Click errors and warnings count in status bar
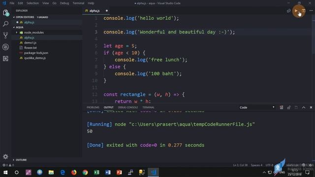This screenshot has height=177, width=315. coord(8,165)
